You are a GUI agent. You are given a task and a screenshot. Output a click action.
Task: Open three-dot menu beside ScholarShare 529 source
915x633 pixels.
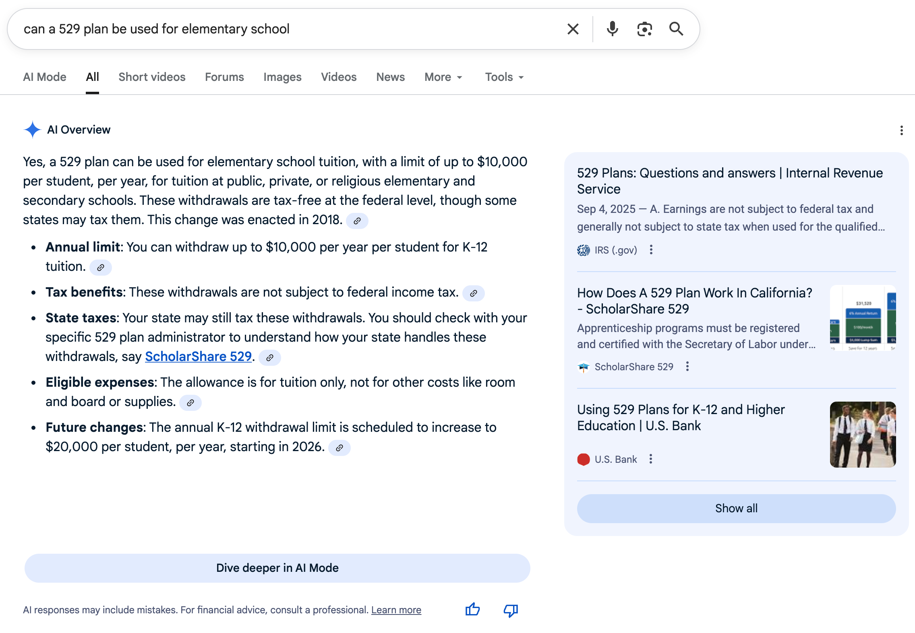point(687,367)
